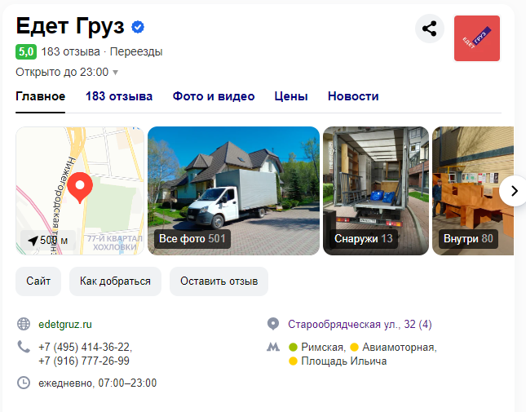This screenshot has width=526, height=412.
Task: Click the Как добраться button
Action: tap(115, 281)
